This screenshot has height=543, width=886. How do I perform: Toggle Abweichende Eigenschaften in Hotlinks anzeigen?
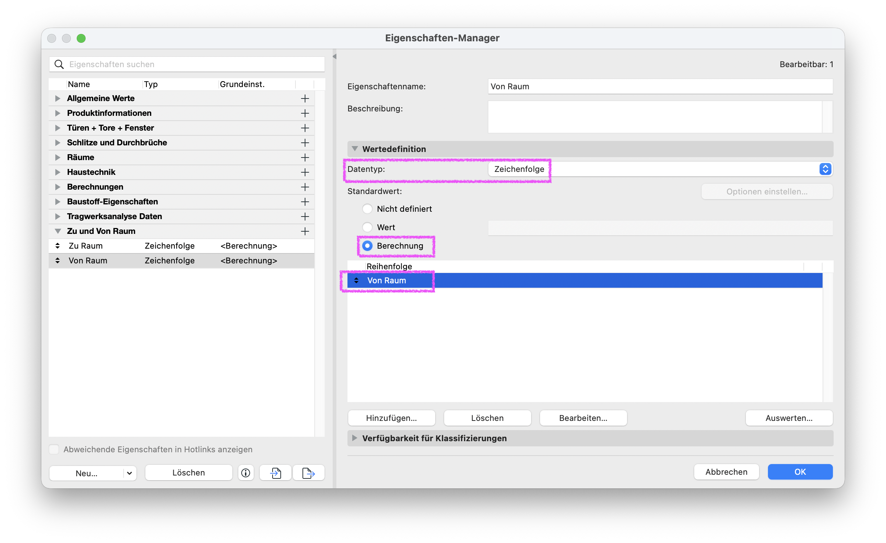coord(54,449)
